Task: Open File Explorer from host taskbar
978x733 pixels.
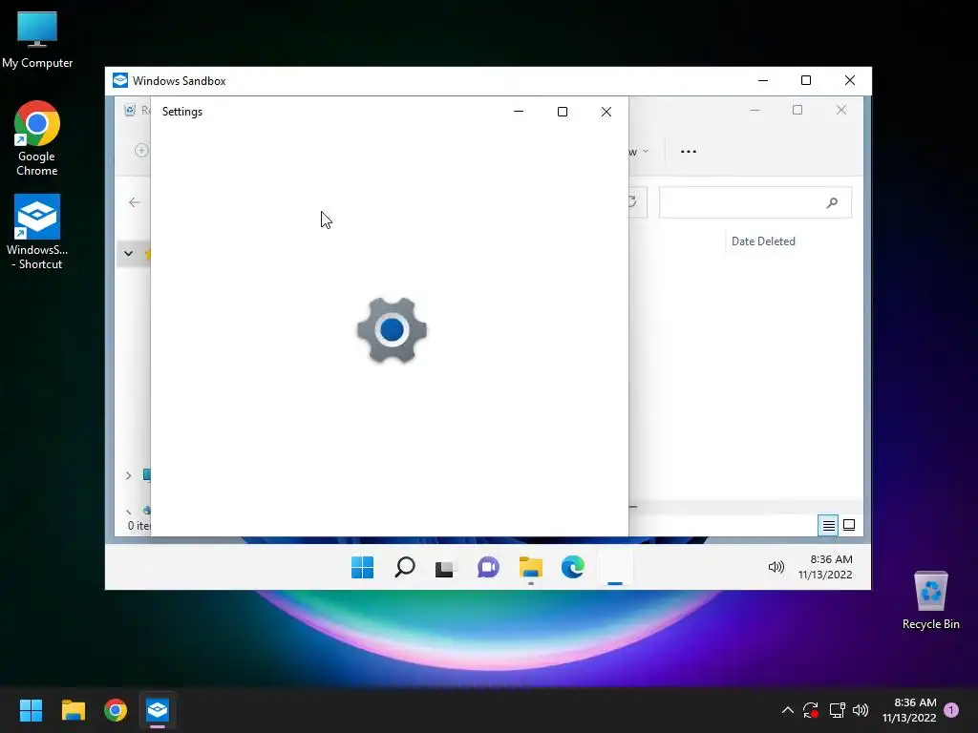Action: (73, 710)
